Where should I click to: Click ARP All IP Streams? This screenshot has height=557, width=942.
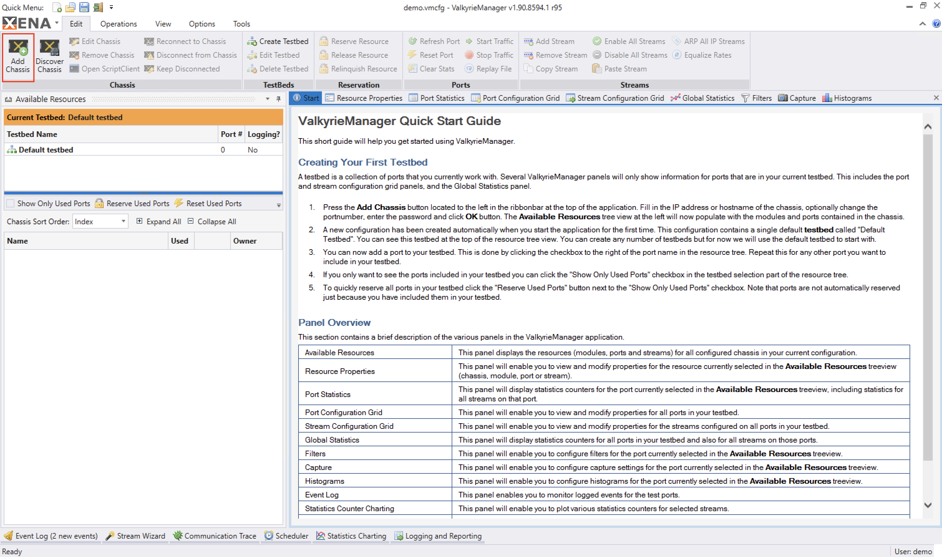pyautogui.click(x=708, y=41)
